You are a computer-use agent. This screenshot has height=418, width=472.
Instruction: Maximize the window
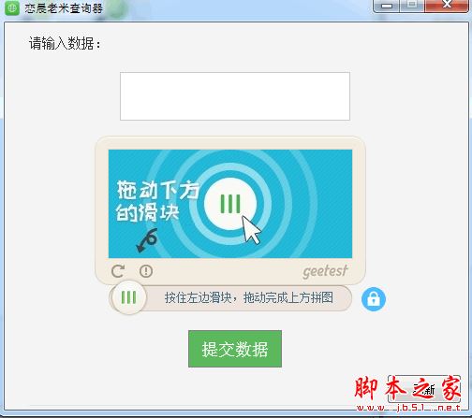pos(412,5)
